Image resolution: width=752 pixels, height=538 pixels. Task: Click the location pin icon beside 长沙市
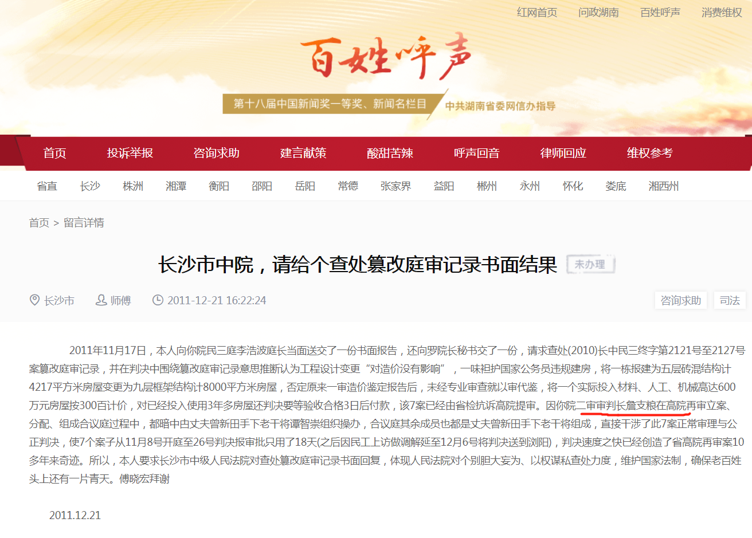point(34,300)
